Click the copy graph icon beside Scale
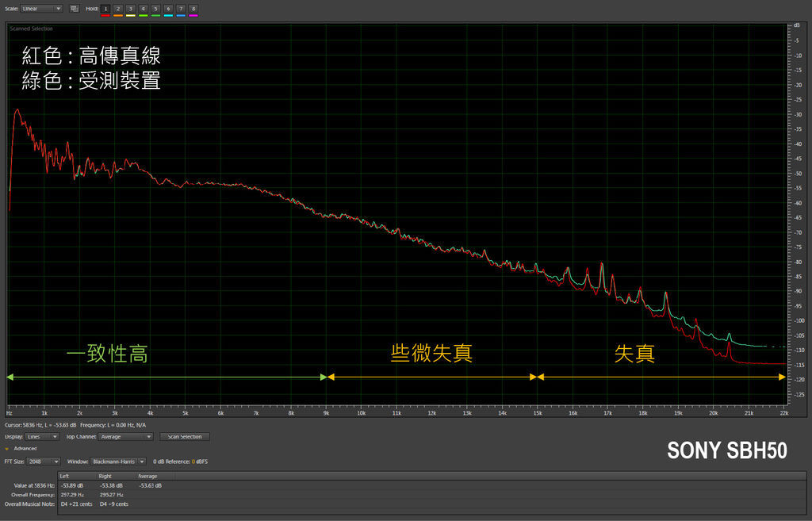812x521 pixels. point(74,9)
